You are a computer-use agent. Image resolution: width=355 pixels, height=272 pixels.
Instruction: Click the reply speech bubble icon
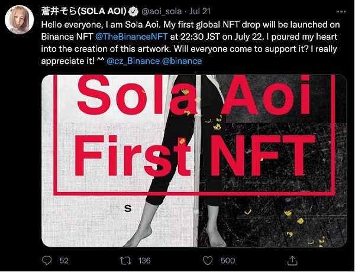point(49,260)
